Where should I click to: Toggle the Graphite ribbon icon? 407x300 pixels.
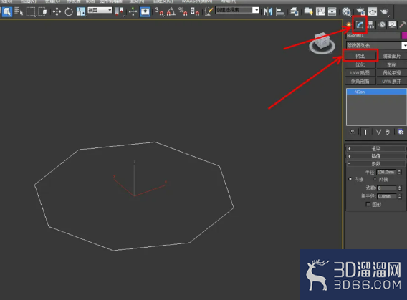coord(308,11)
